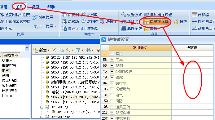The width and height of the screenshot is (215, 120).
Task: Expand the 电气 row in 快捷键设置
Action: tap(112, 95)
